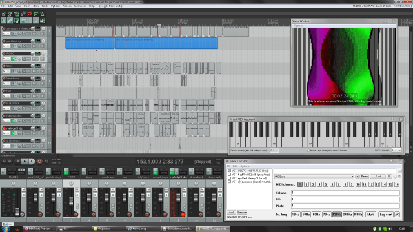Mute mixer channel 1

point(41,189)
